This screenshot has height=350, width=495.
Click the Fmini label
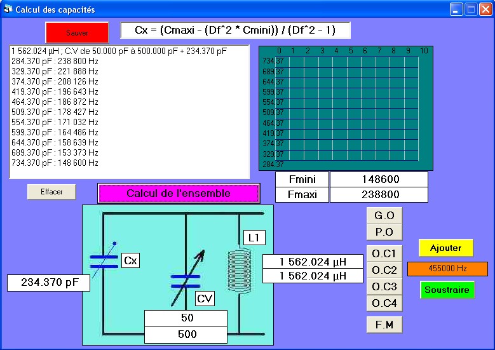pyautogui.click(x=302, y=179)
